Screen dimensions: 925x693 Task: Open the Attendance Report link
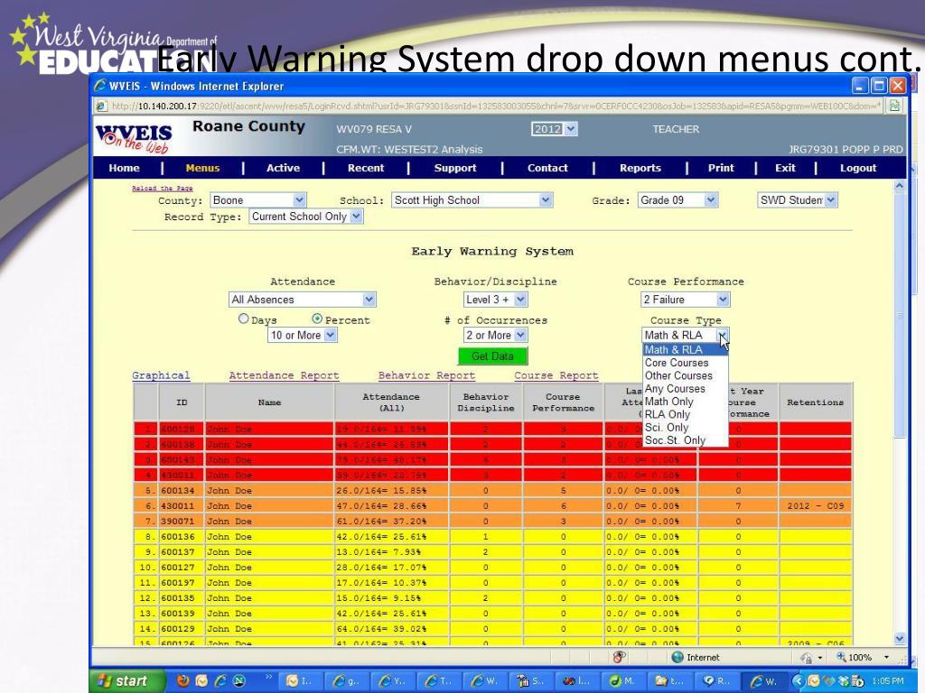point(284,375)
